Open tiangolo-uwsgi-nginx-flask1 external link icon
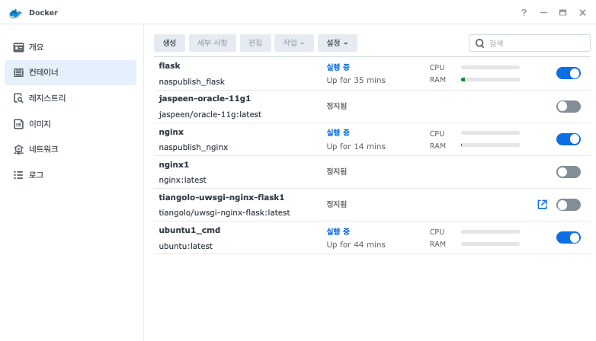Screen dimensions: 596x341 tap(542, 204)
